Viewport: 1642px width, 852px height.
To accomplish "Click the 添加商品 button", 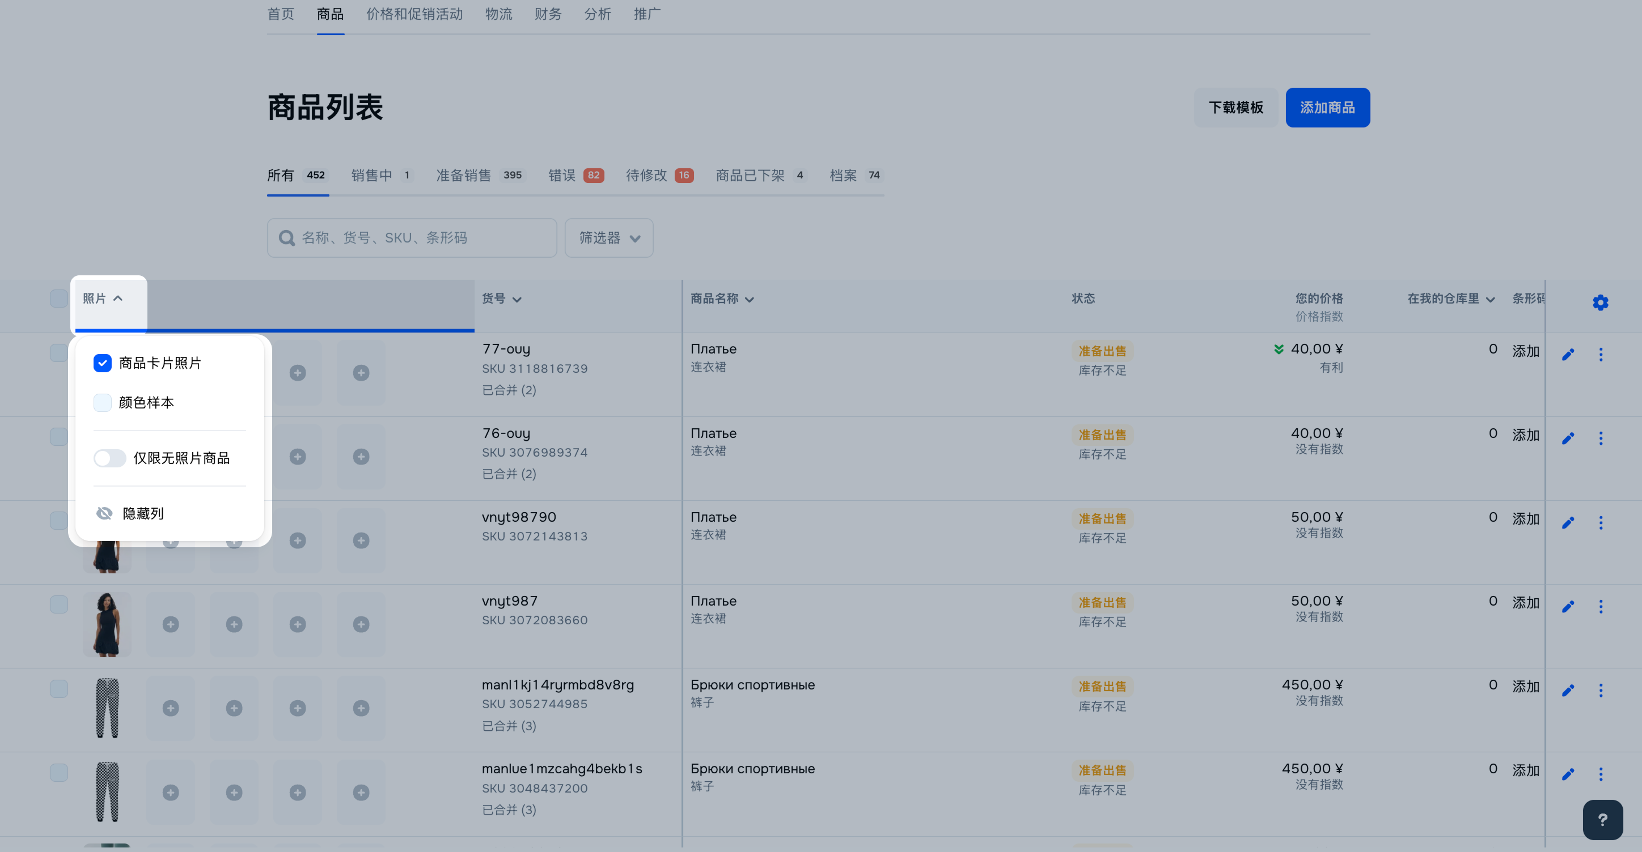I will click(1327, 108).
